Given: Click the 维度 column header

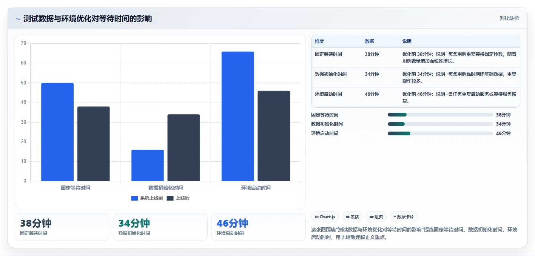Looking at the screenshot, I should pos(319,41).
